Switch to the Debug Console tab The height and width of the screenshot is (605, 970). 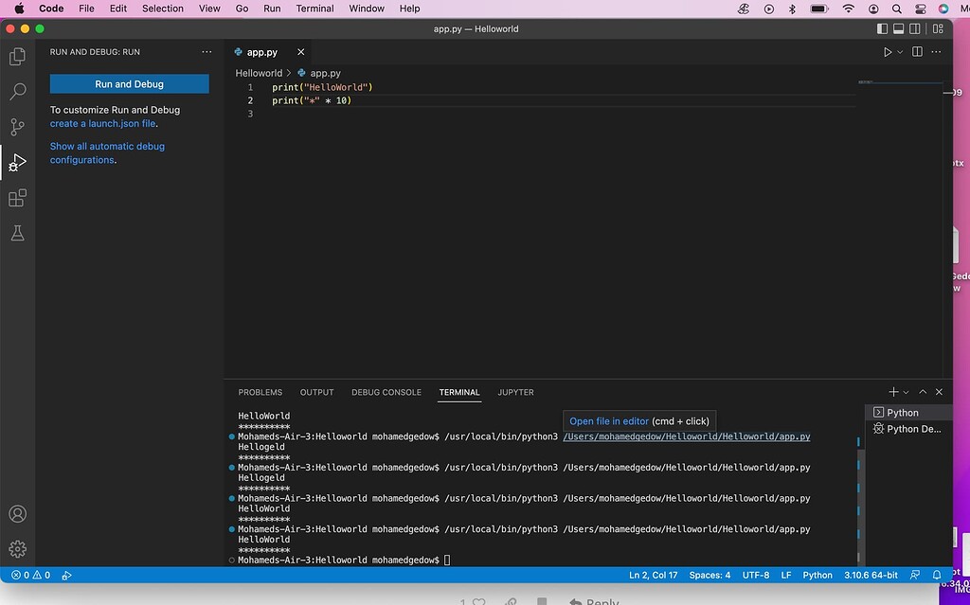point(386,392)
